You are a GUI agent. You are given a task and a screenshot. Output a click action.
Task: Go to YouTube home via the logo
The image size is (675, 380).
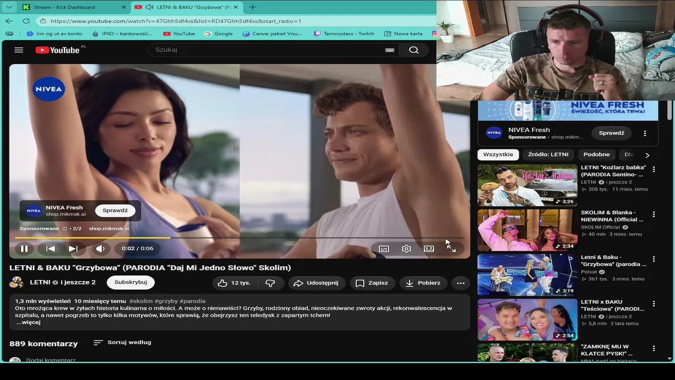click(x=58, y=50)
